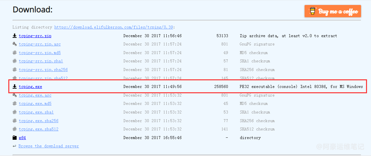
Task: Click the folder icon beside x64
Action: pyautogui.click(x=14, y=137)
